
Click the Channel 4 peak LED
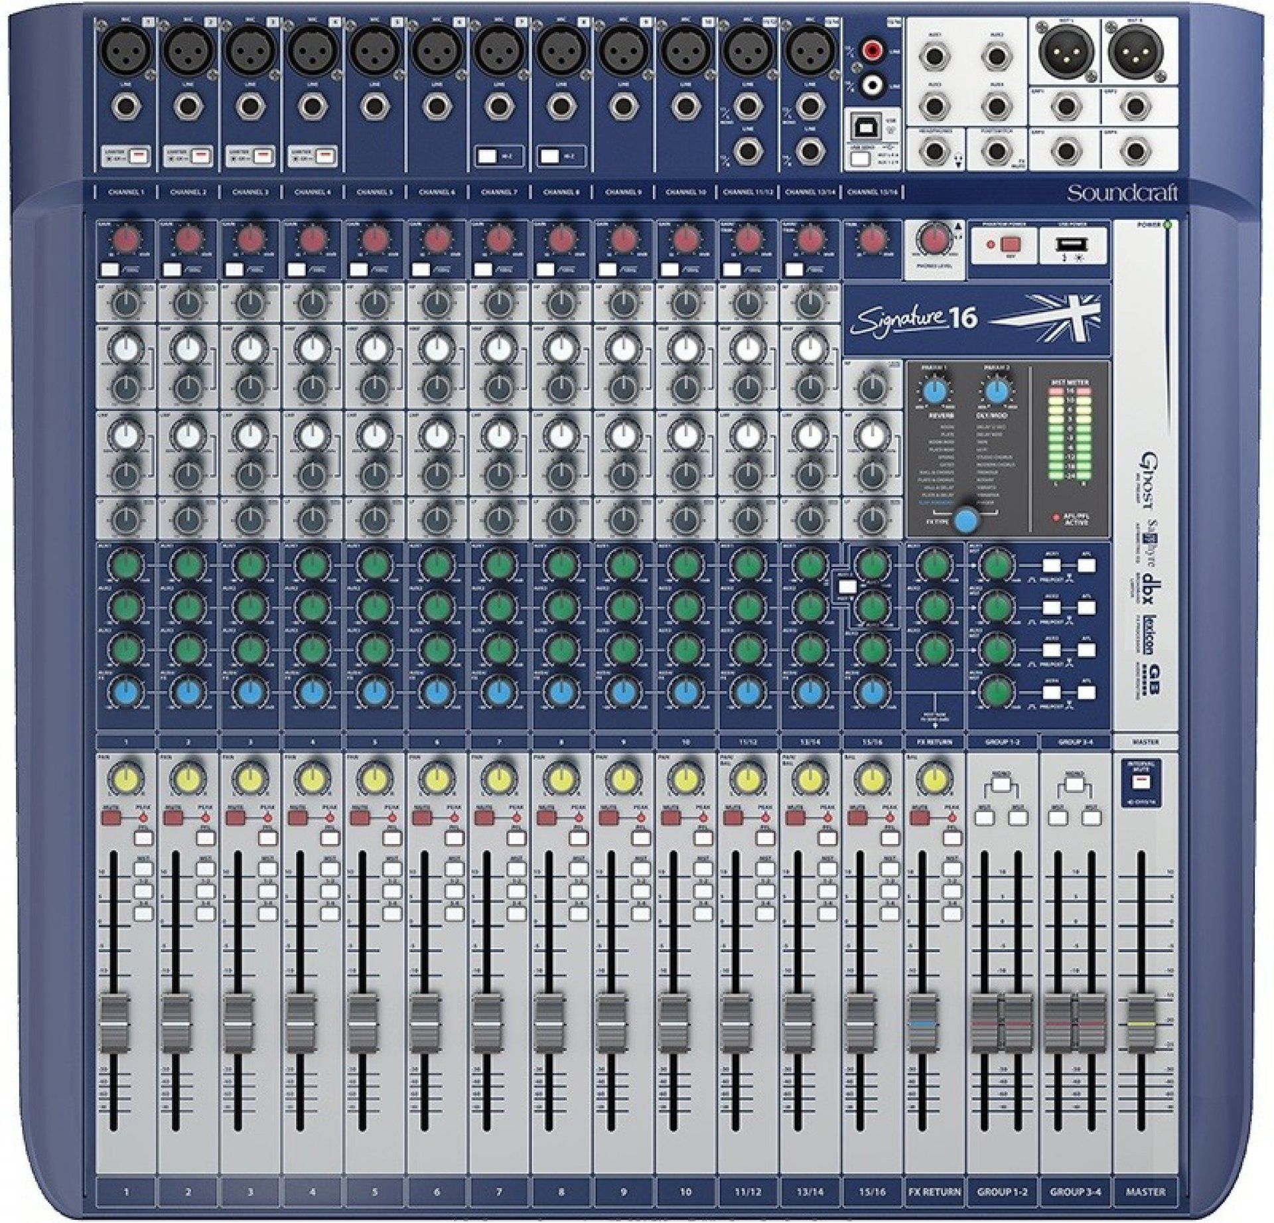click(329, 818)
